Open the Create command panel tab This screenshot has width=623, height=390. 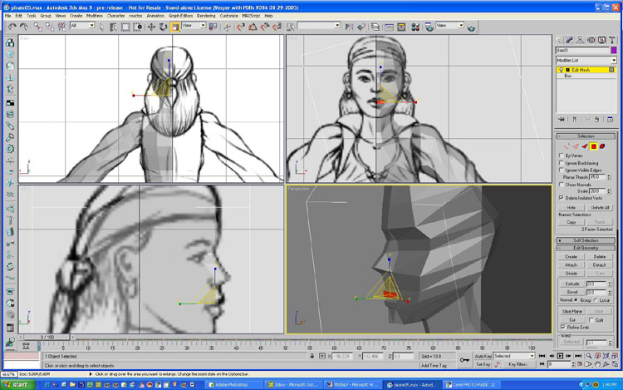click(560, 39)
